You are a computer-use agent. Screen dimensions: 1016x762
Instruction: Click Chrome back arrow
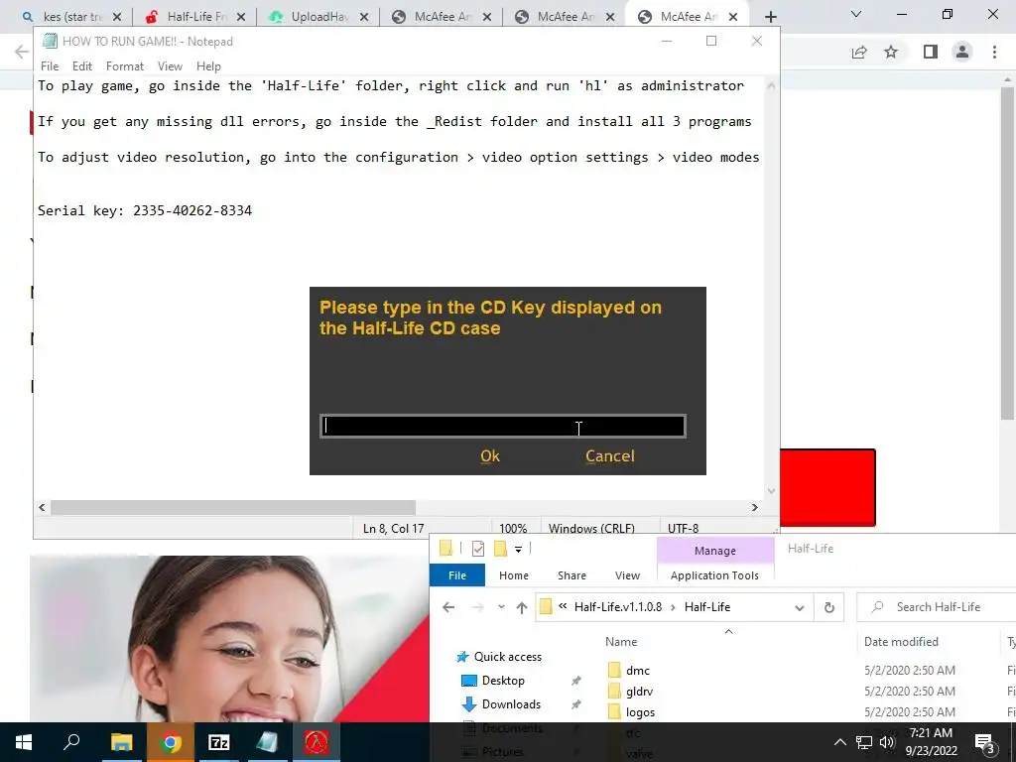pos(22,52)
